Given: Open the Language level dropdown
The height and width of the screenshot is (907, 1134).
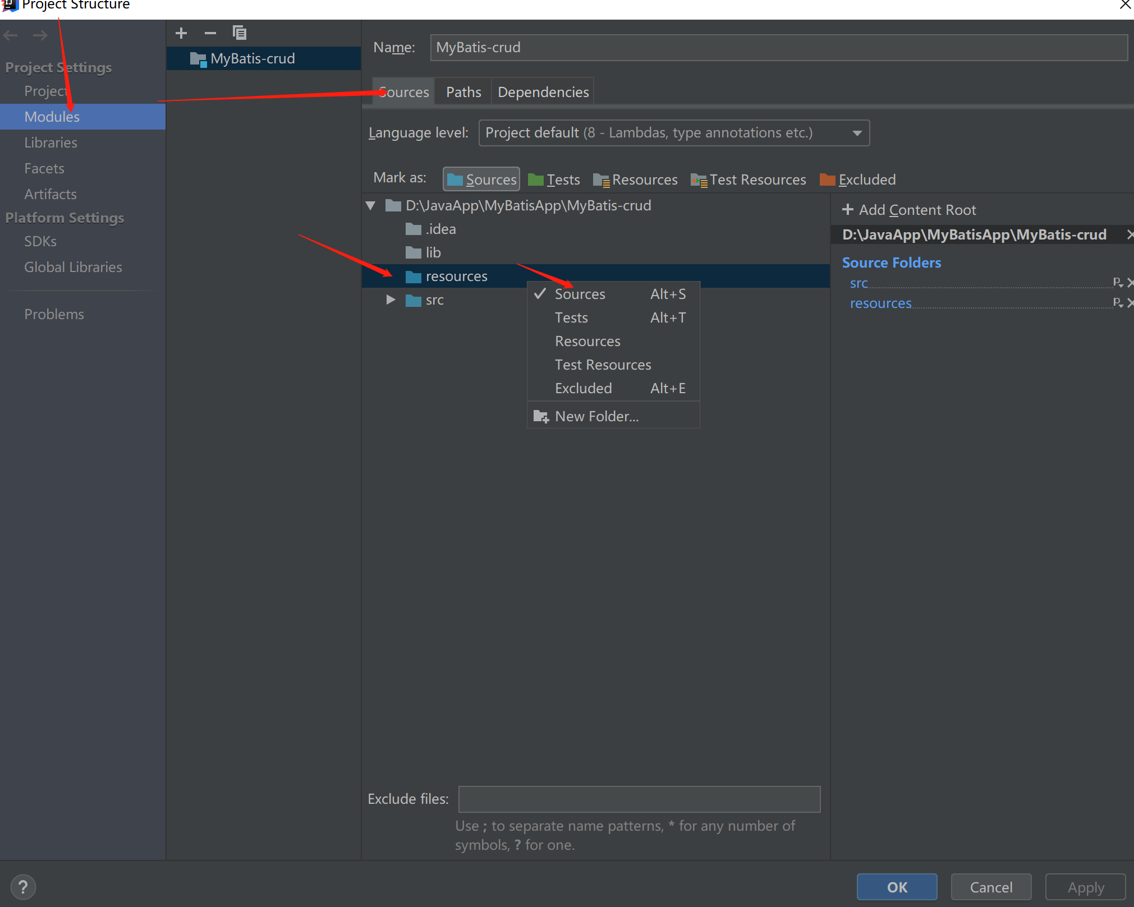Looking at the screenshot, I should [x=673, y=133].
